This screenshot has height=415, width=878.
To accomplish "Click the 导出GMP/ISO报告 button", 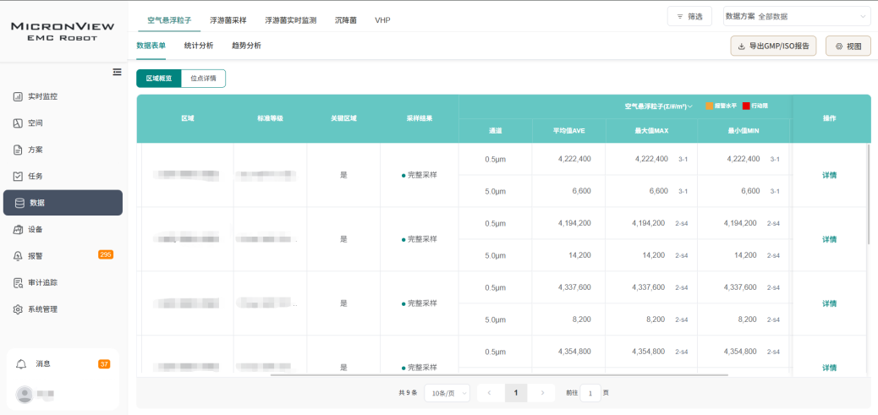I will [773, 46].
